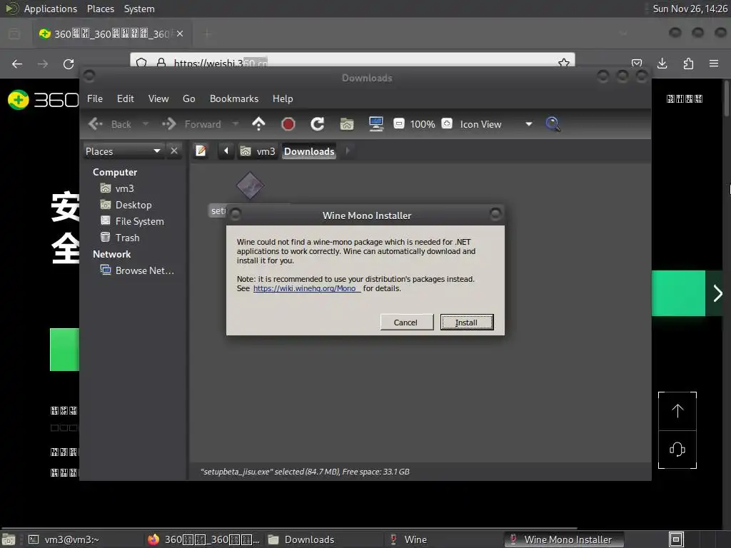This screenshot has height=548, width=731.
Task: Open the Help menu in Downloads window
Action: 283,98
